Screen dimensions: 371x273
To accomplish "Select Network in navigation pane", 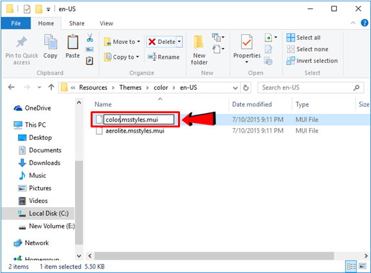I will 31,243.
